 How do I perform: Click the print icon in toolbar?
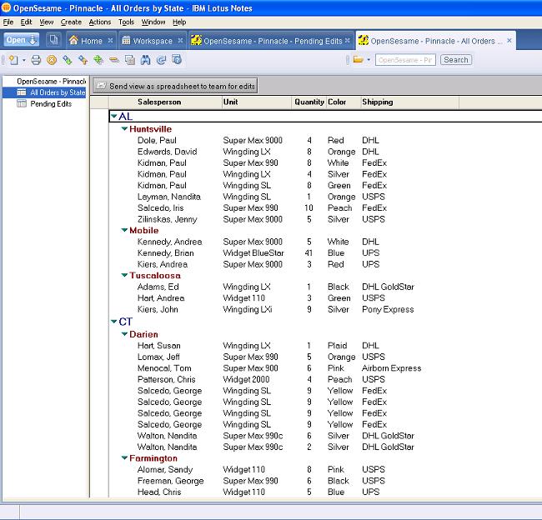click(x=36, y=60)
